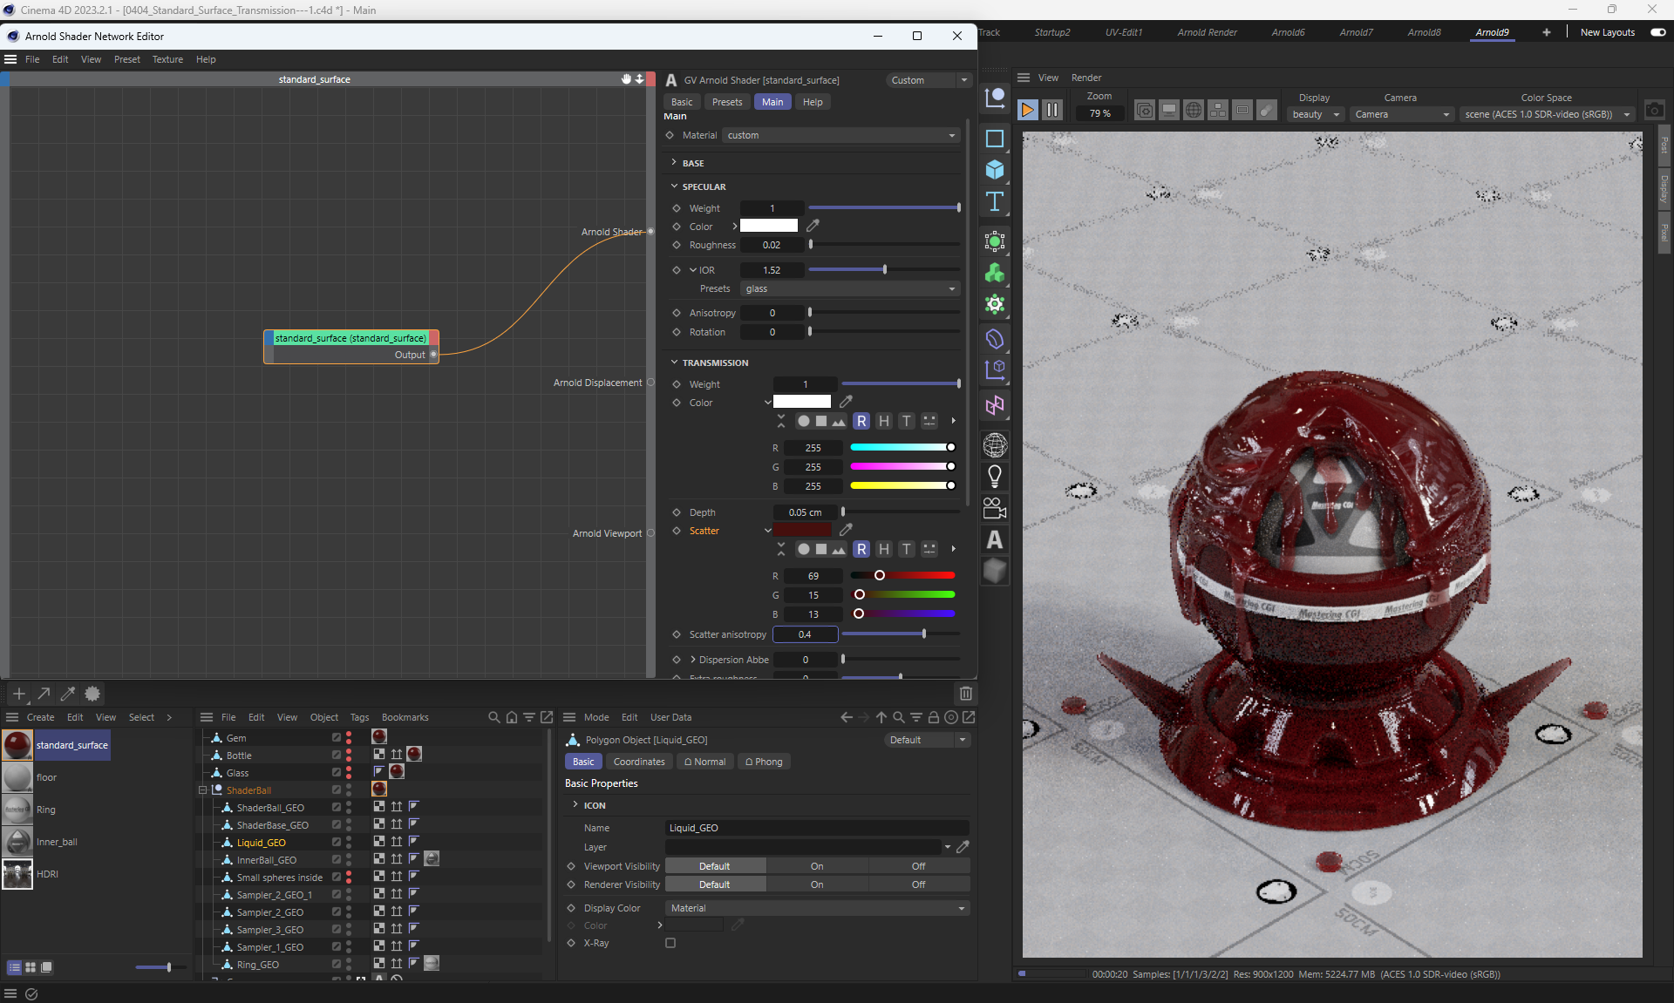This screenshot has width=1674, height=1003.
Task: Open the Texture menu in shader editor
Action: (167, 59)
